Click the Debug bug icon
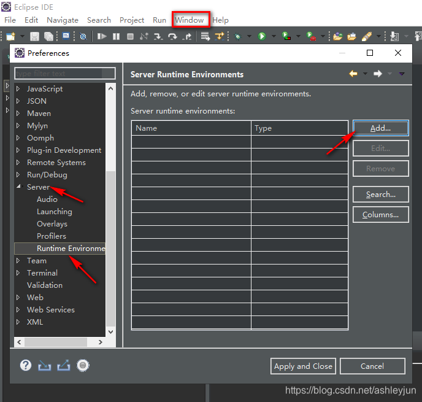 pos(238,36)
